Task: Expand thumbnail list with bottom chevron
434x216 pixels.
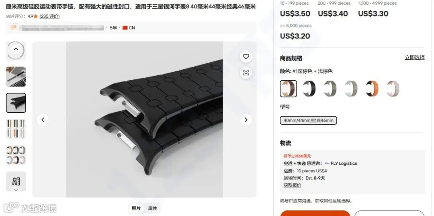Action: 16,190
